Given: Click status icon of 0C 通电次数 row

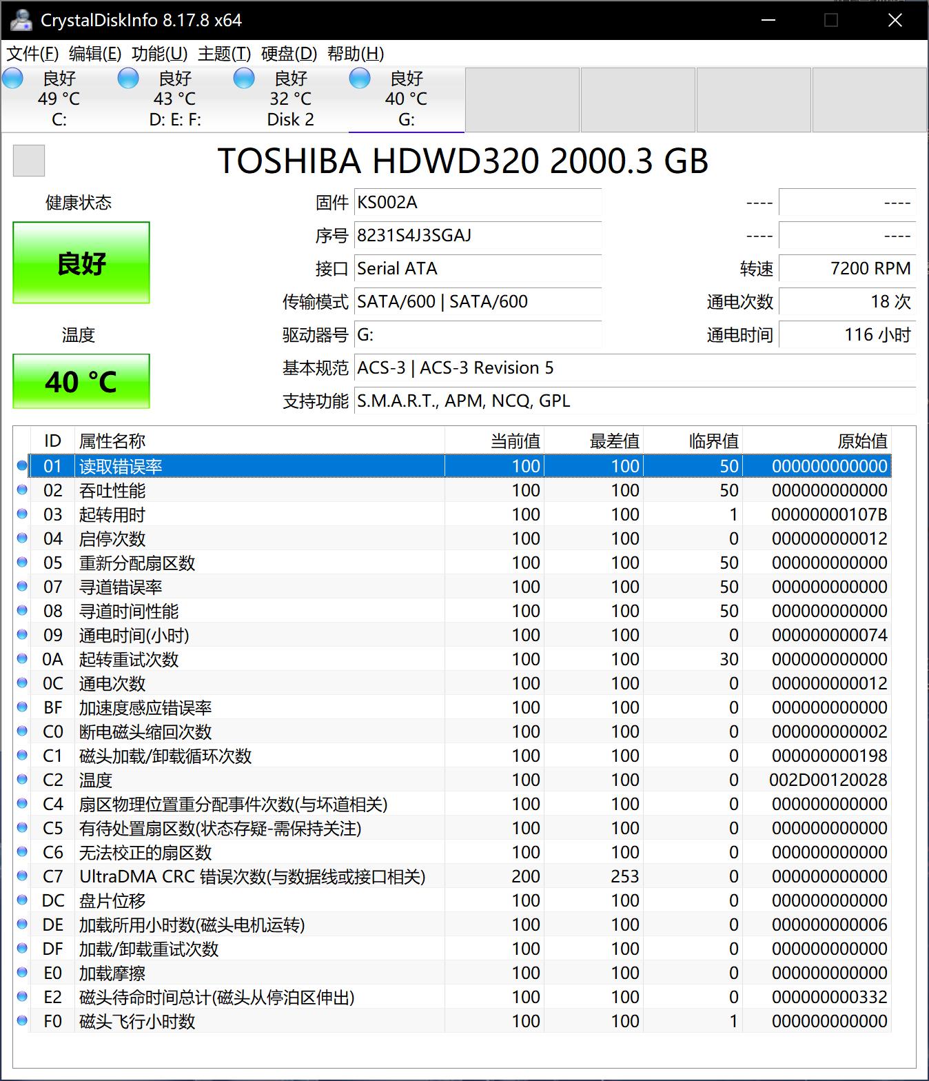Looking at the screenshot, I should (x=22, y=683).
